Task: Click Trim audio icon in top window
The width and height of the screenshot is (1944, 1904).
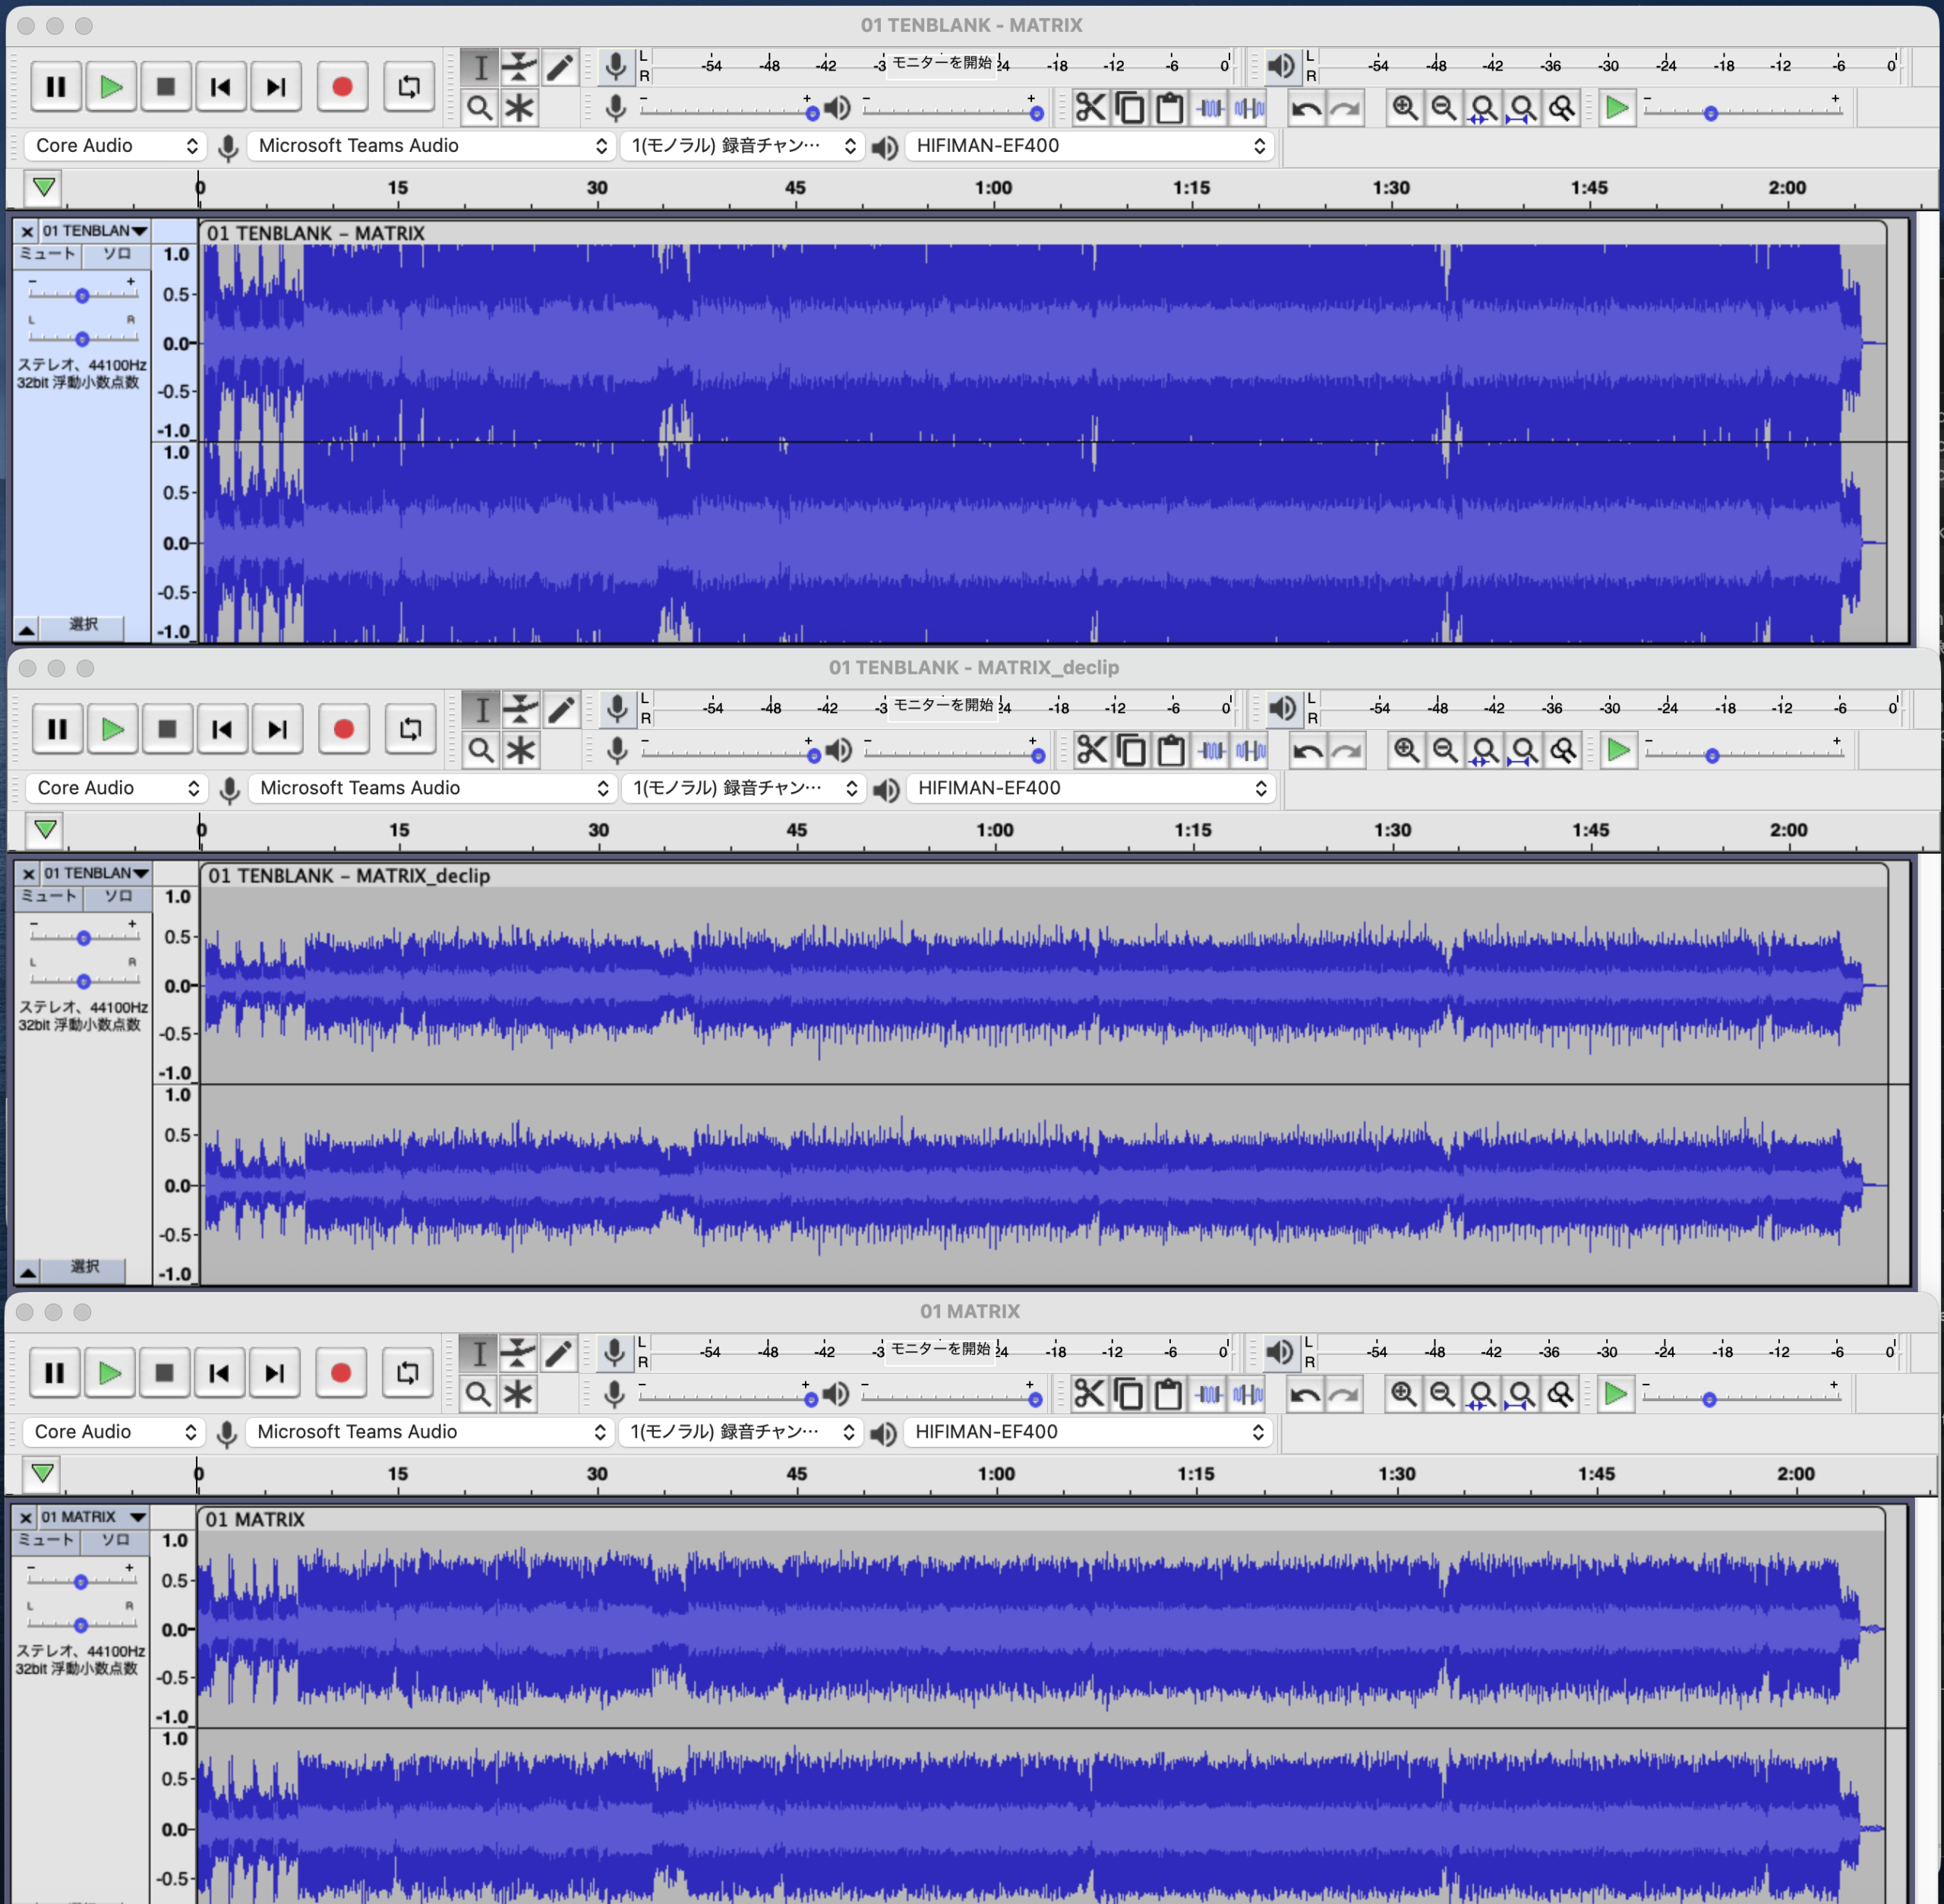Action: [x=1211, y=108]
